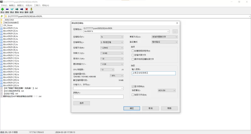Click the OK (确定) button
This screenshot has width=251, height=134.
point(131,108)
